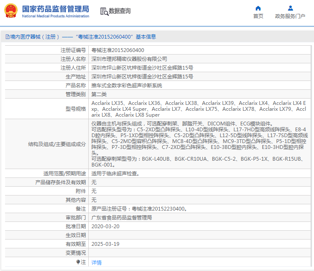This screenshot has width=314, height=271.
Task: Click the 其他内容 label
Action: [x=76, y=200]
